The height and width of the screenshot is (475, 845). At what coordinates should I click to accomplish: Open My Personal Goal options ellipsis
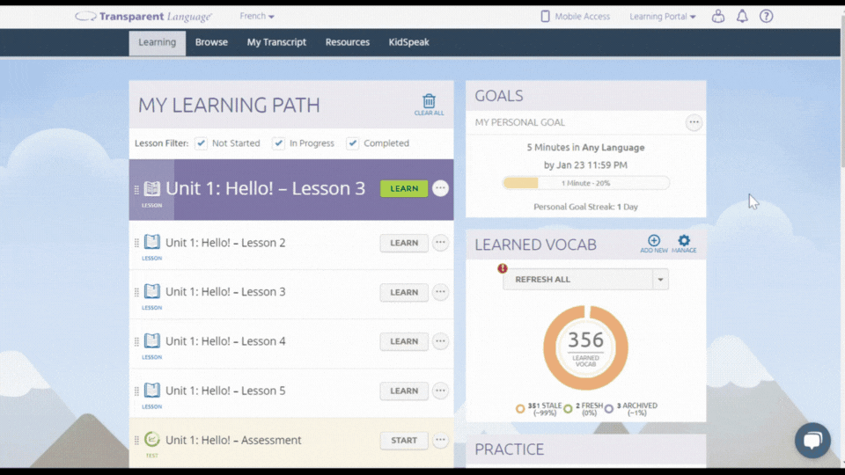[694, 122]
